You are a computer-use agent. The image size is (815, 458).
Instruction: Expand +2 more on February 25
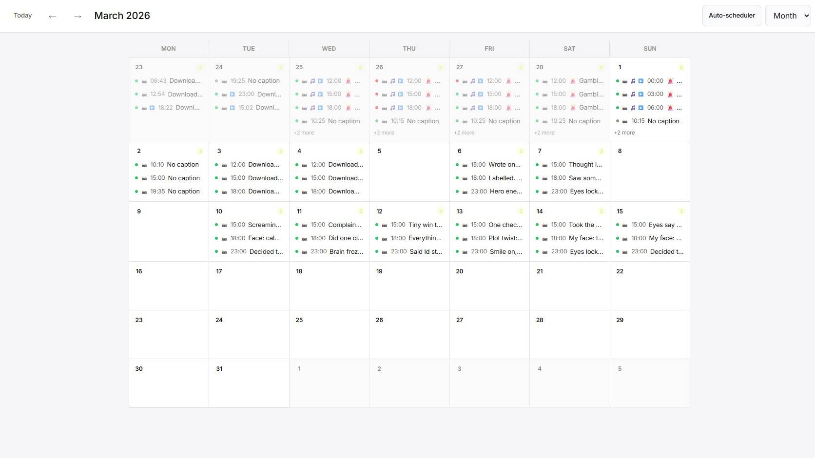(304, 133)
